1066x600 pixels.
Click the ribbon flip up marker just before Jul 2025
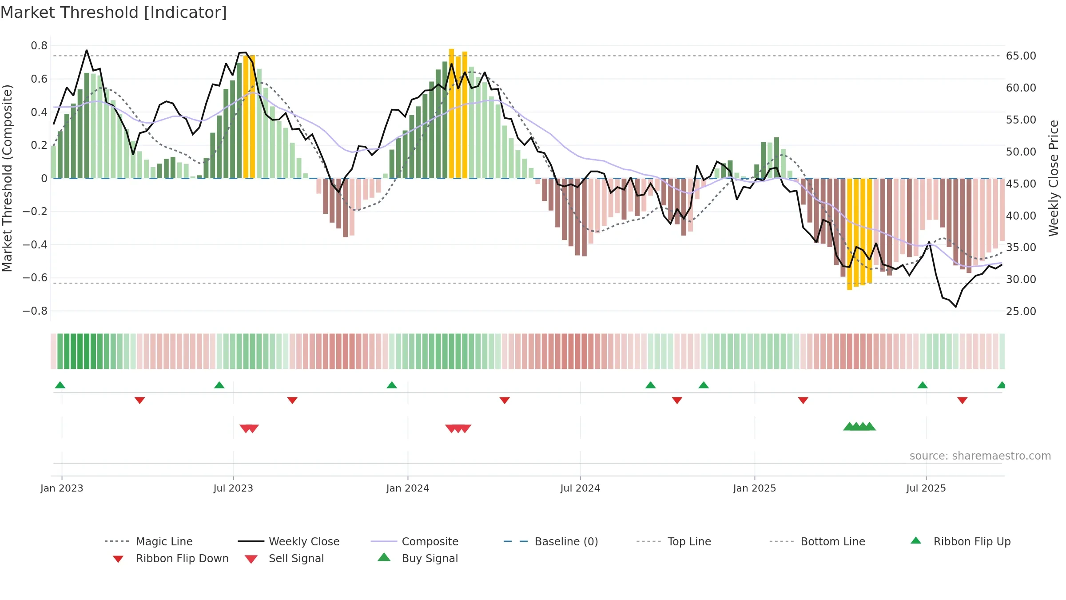click(x=923, y=385)
